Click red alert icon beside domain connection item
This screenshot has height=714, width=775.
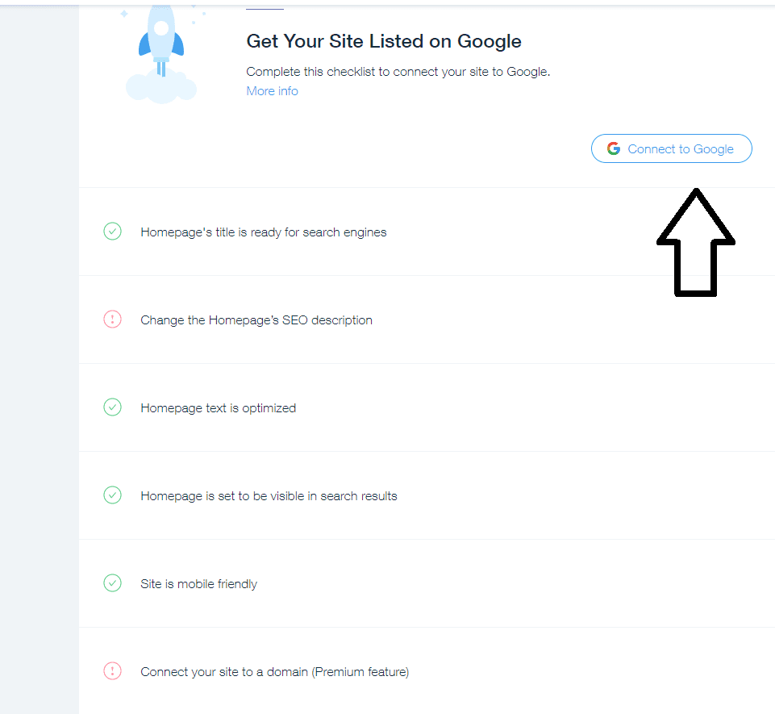112,671
